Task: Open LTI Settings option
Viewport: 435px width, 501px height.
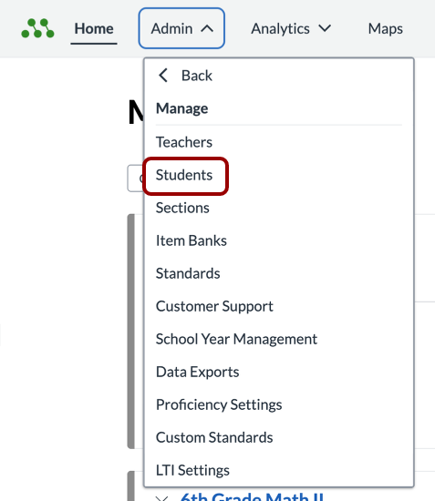Action: pyautogui.click(x=192, y=470)
